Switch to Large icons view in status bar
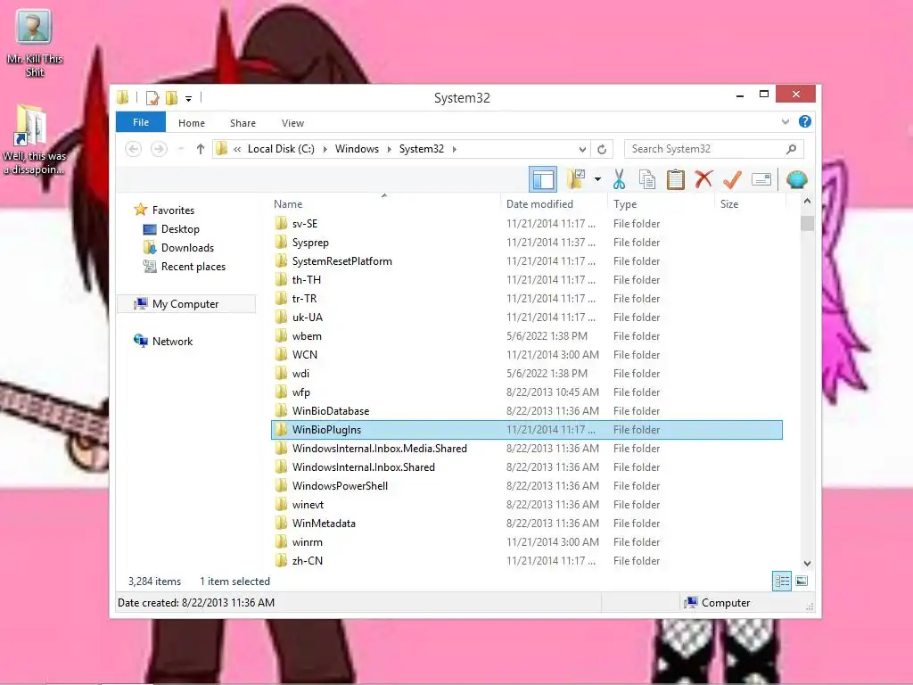The width and height of the screenshot is (913, 685). click(x=802, y=581)
